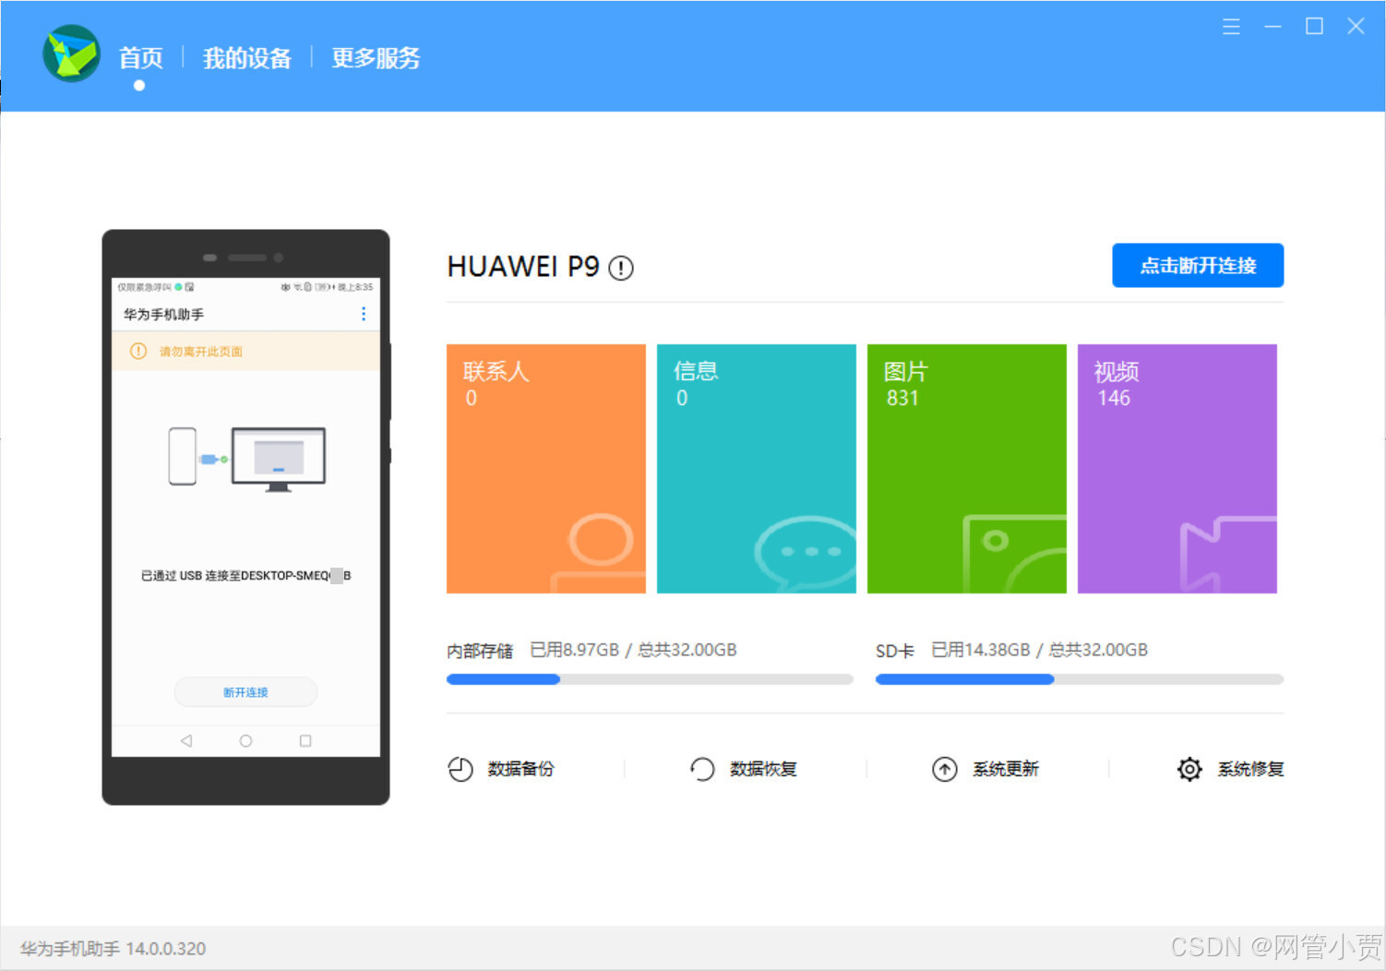1386x971 pixels.
Task: Click the 系统修复 gear icon
Action: click(1189, 769)
